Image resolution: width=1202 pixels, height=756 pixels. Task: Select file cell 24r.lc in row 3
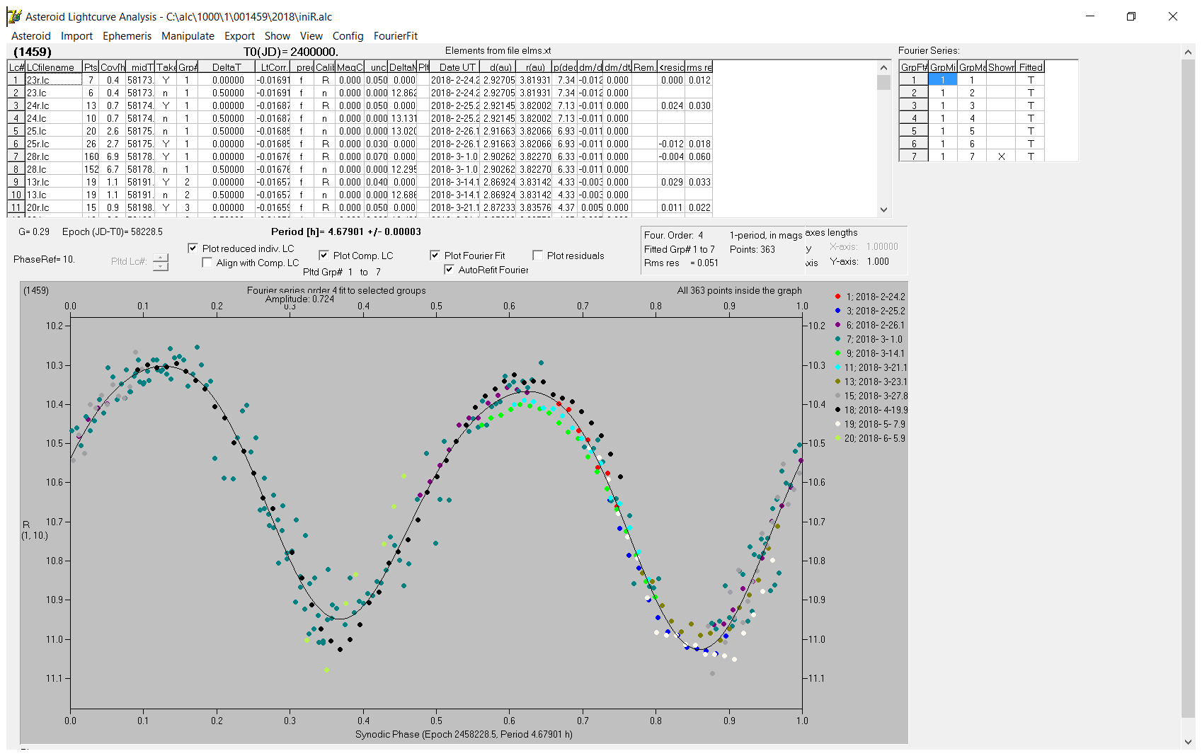click(x=54, y=105)
